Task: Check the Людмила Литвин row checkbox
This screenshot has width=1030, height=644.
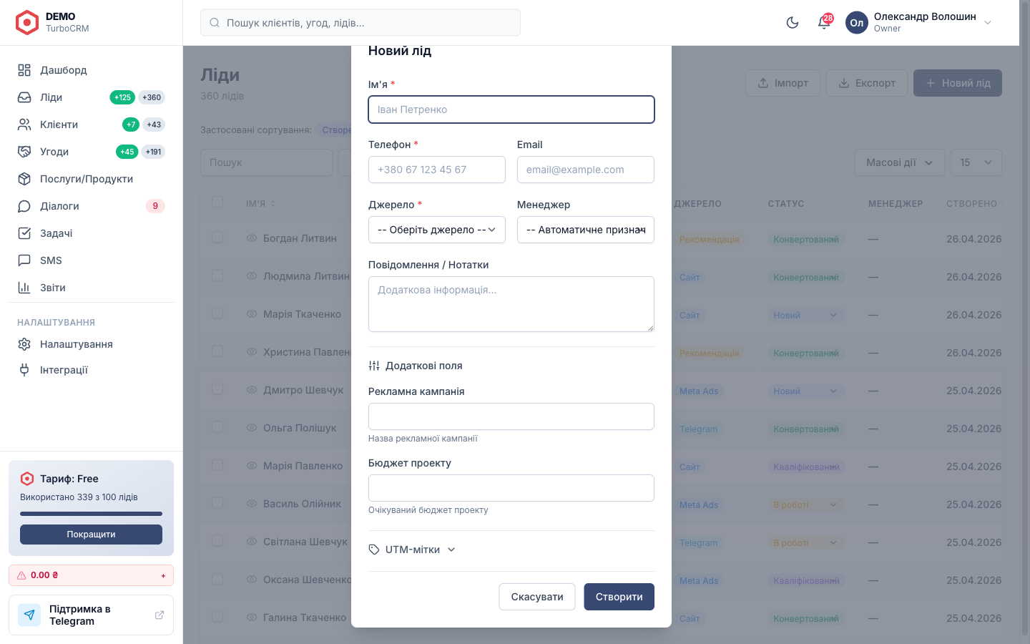Action: (217, 275)
